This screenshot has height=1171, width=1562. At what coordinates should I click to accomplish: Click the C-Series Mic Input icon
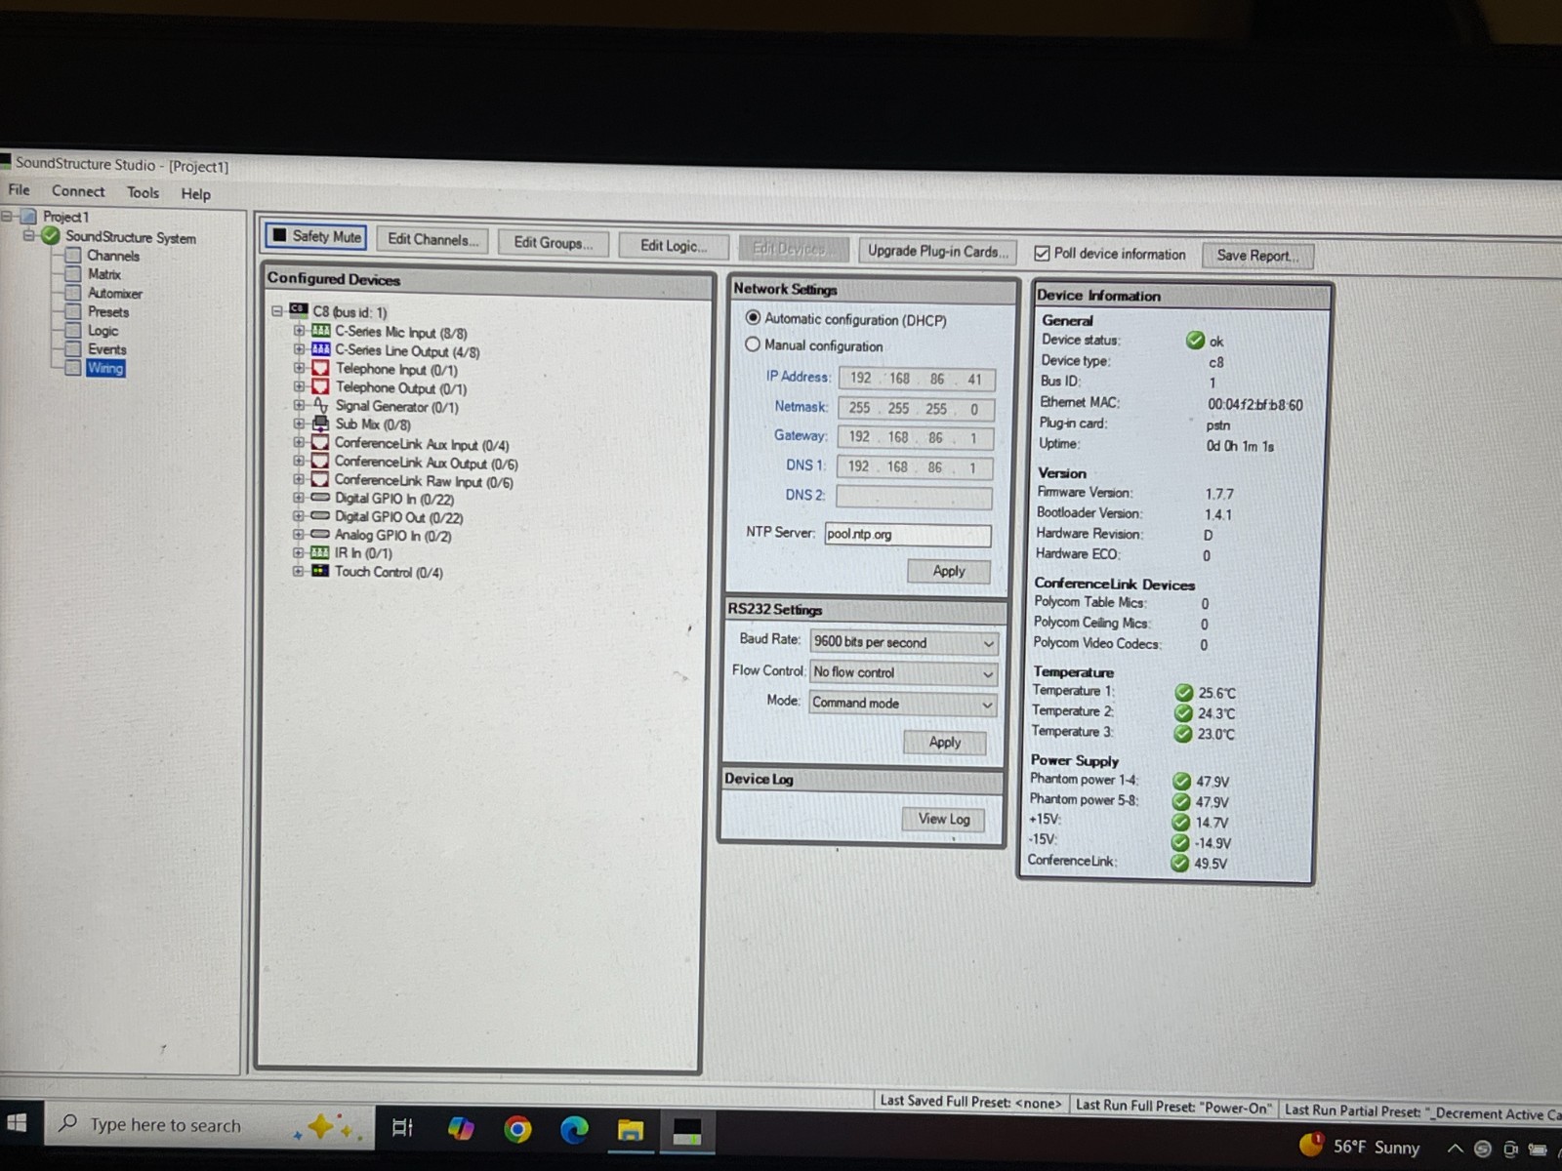point(320,331)
